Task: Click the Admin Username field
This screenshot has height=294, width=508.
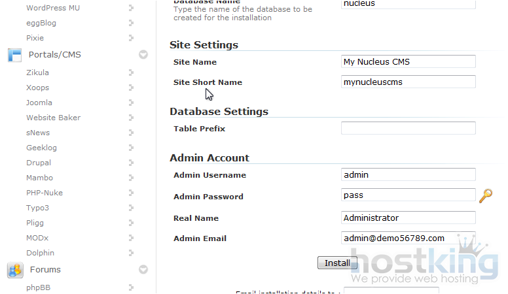Action: tap(408, 174)
